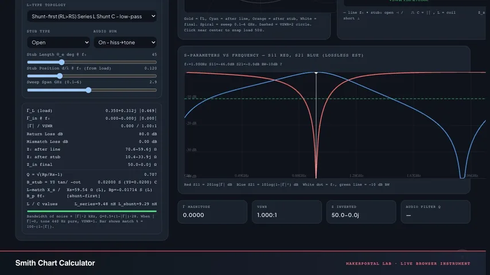Screen dimensions: 490x275
Task: Click the Z Inverted card showing 50.0-0.0j
Action: click(361, 211)
